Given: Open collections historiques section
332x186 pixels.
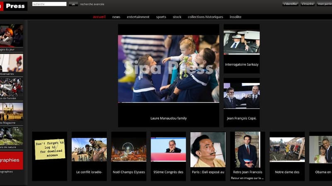Looking at the screenshot, I should coord(205,17).
